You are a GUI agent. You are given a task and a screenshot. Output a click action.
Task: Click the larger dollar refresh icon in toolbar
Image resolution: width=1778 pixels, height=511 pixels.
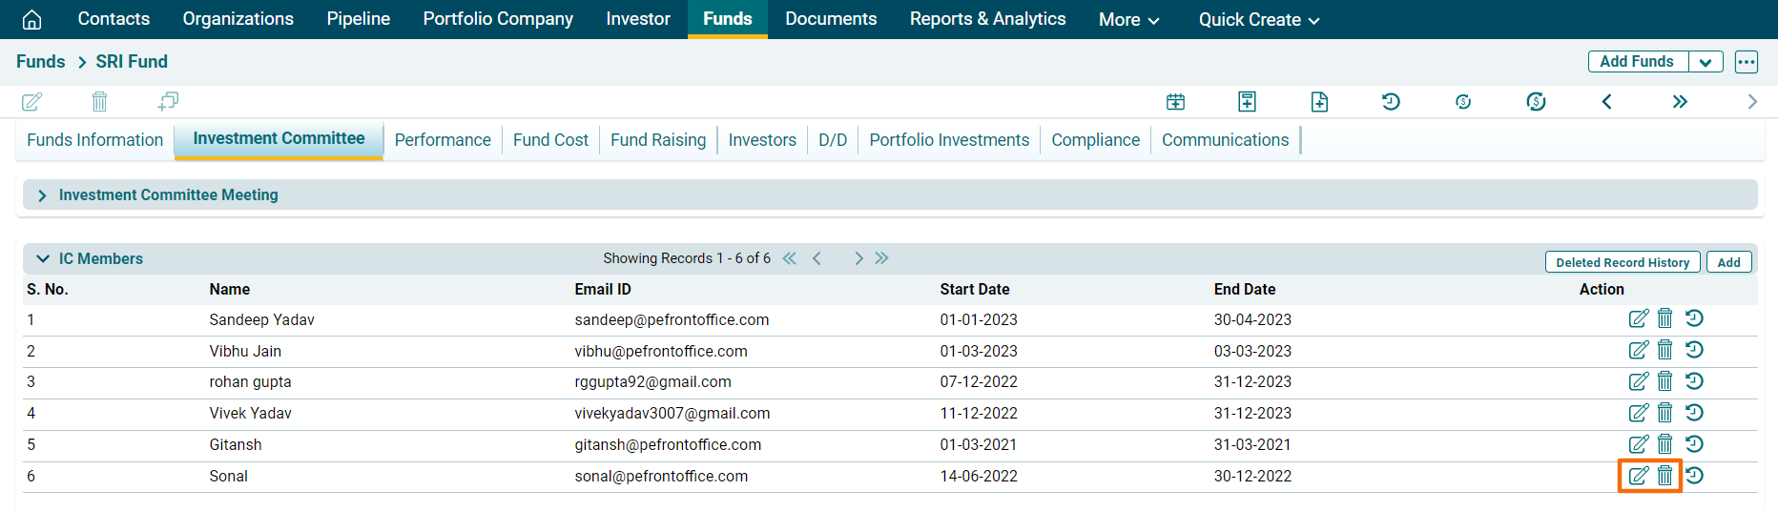coord(1535,102)
